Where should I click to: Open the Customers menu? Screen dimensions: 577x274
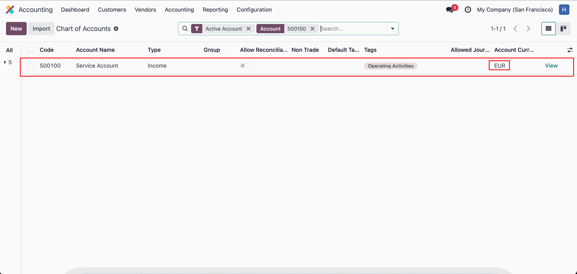[112, 10]
